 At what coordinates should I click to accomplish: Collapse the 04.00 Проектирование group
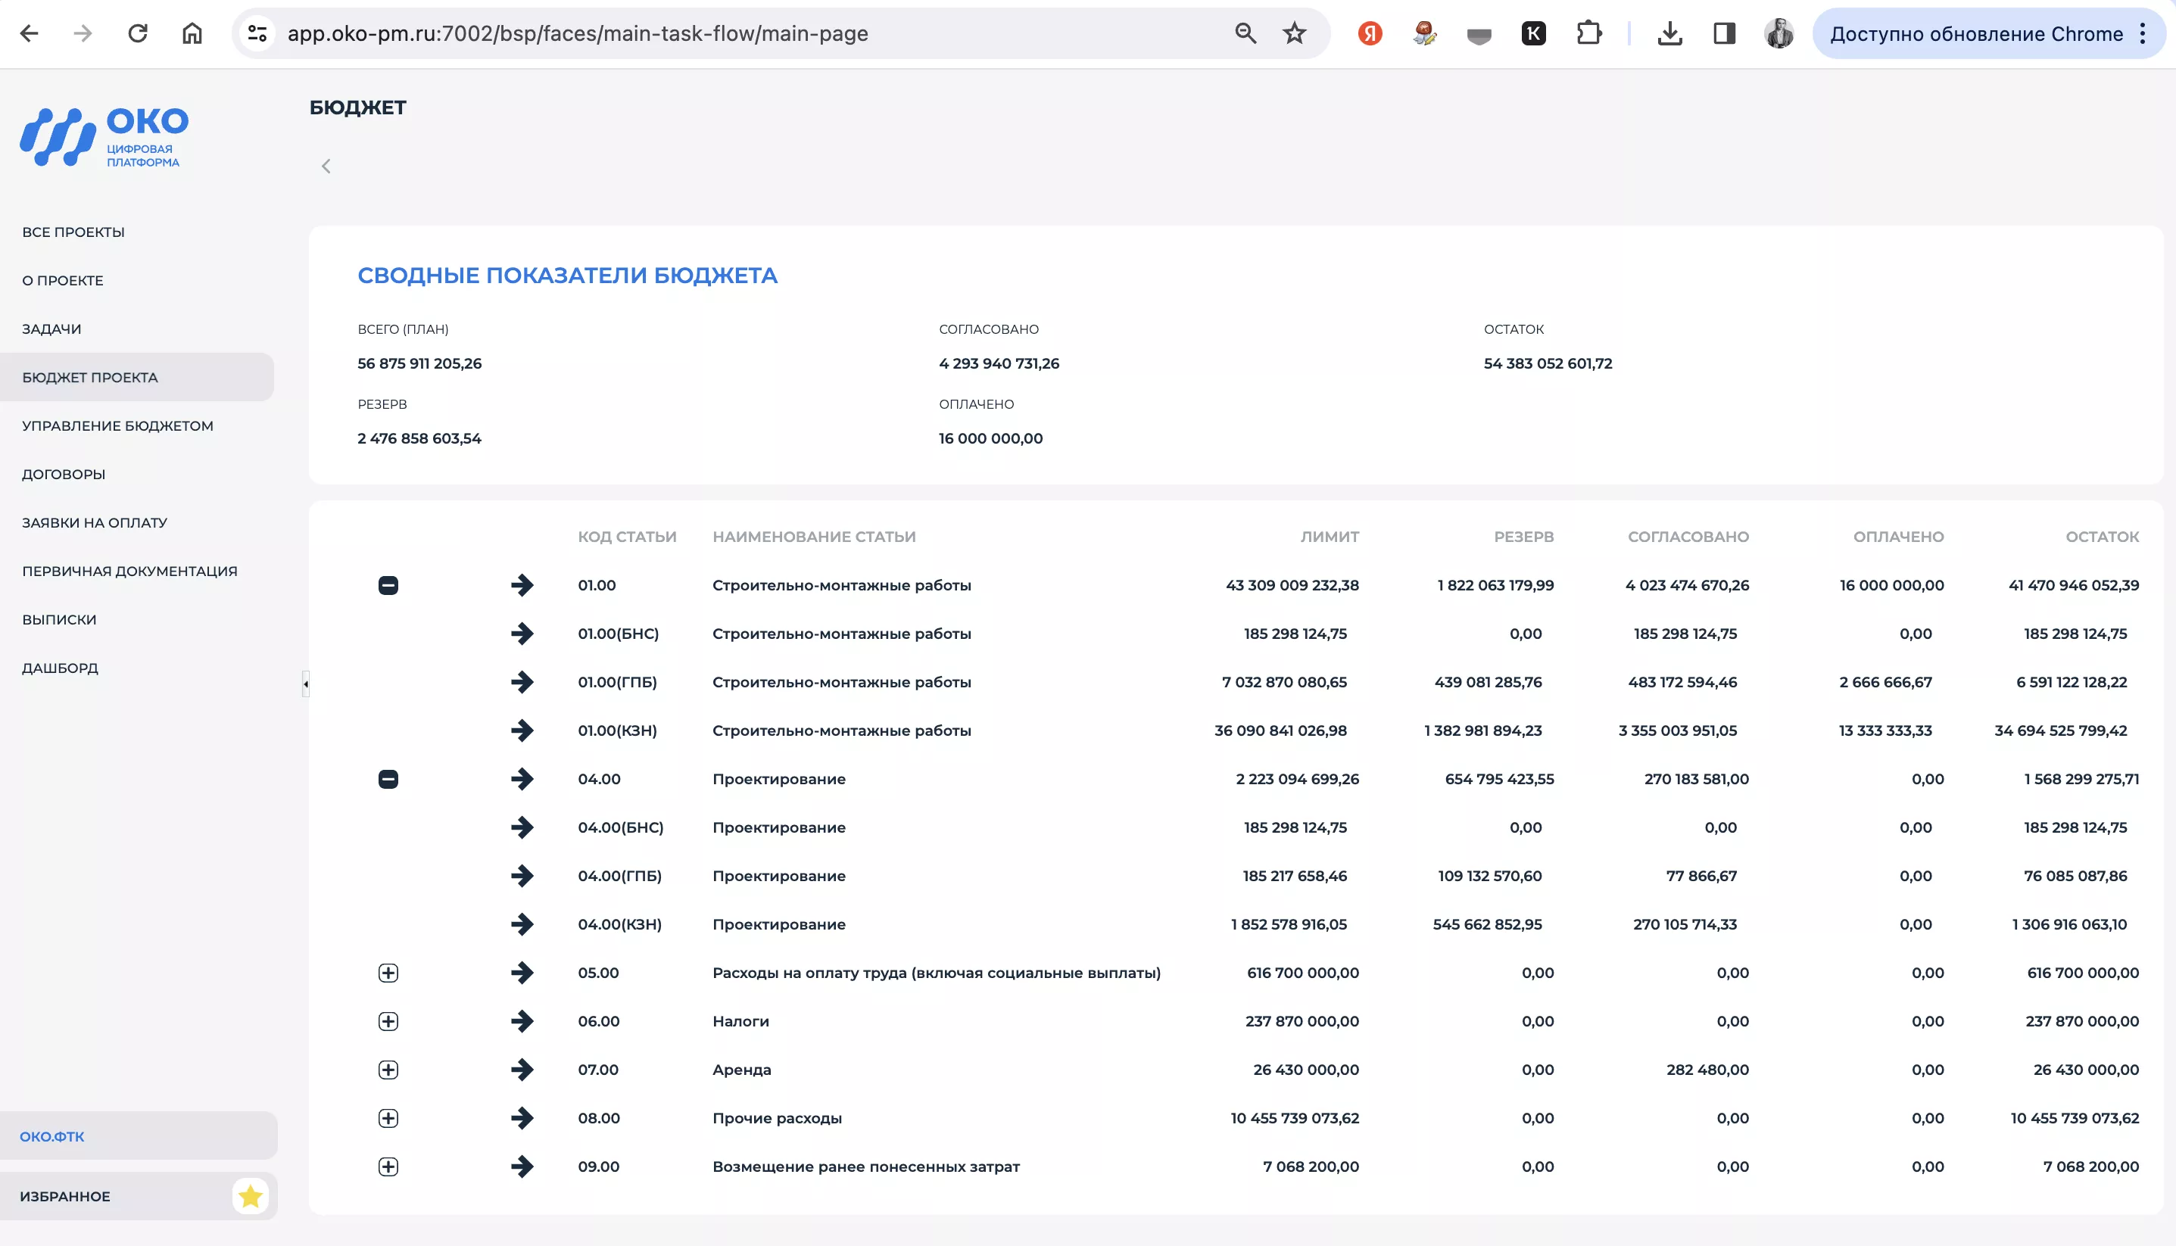(x=389, y=779)
